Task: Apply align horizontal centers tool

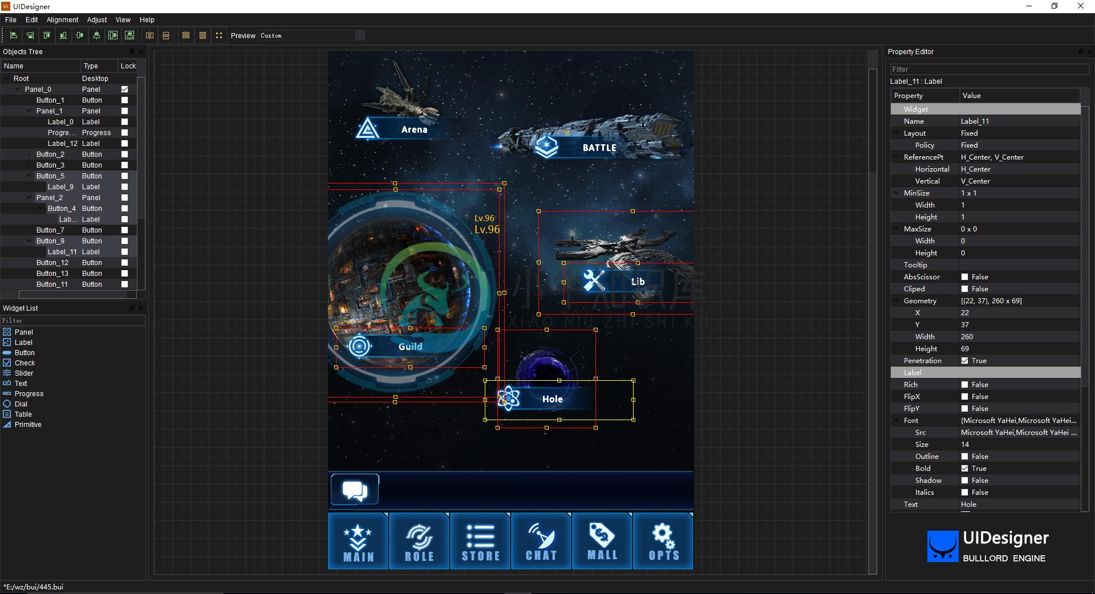Action: tap(96, 35)
